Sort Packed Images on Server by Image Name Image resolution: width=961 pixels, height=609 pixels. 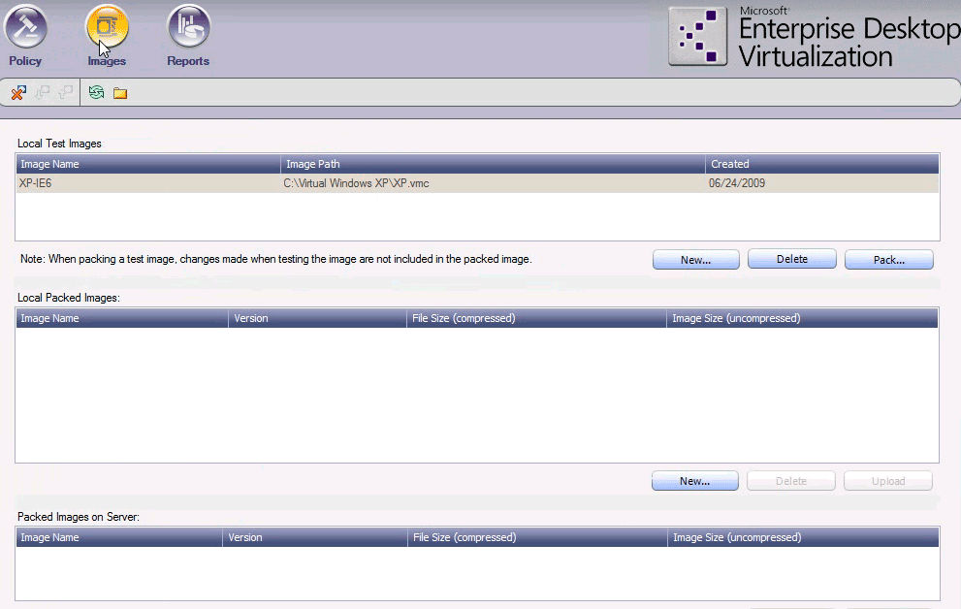click(x=119, y=537)
